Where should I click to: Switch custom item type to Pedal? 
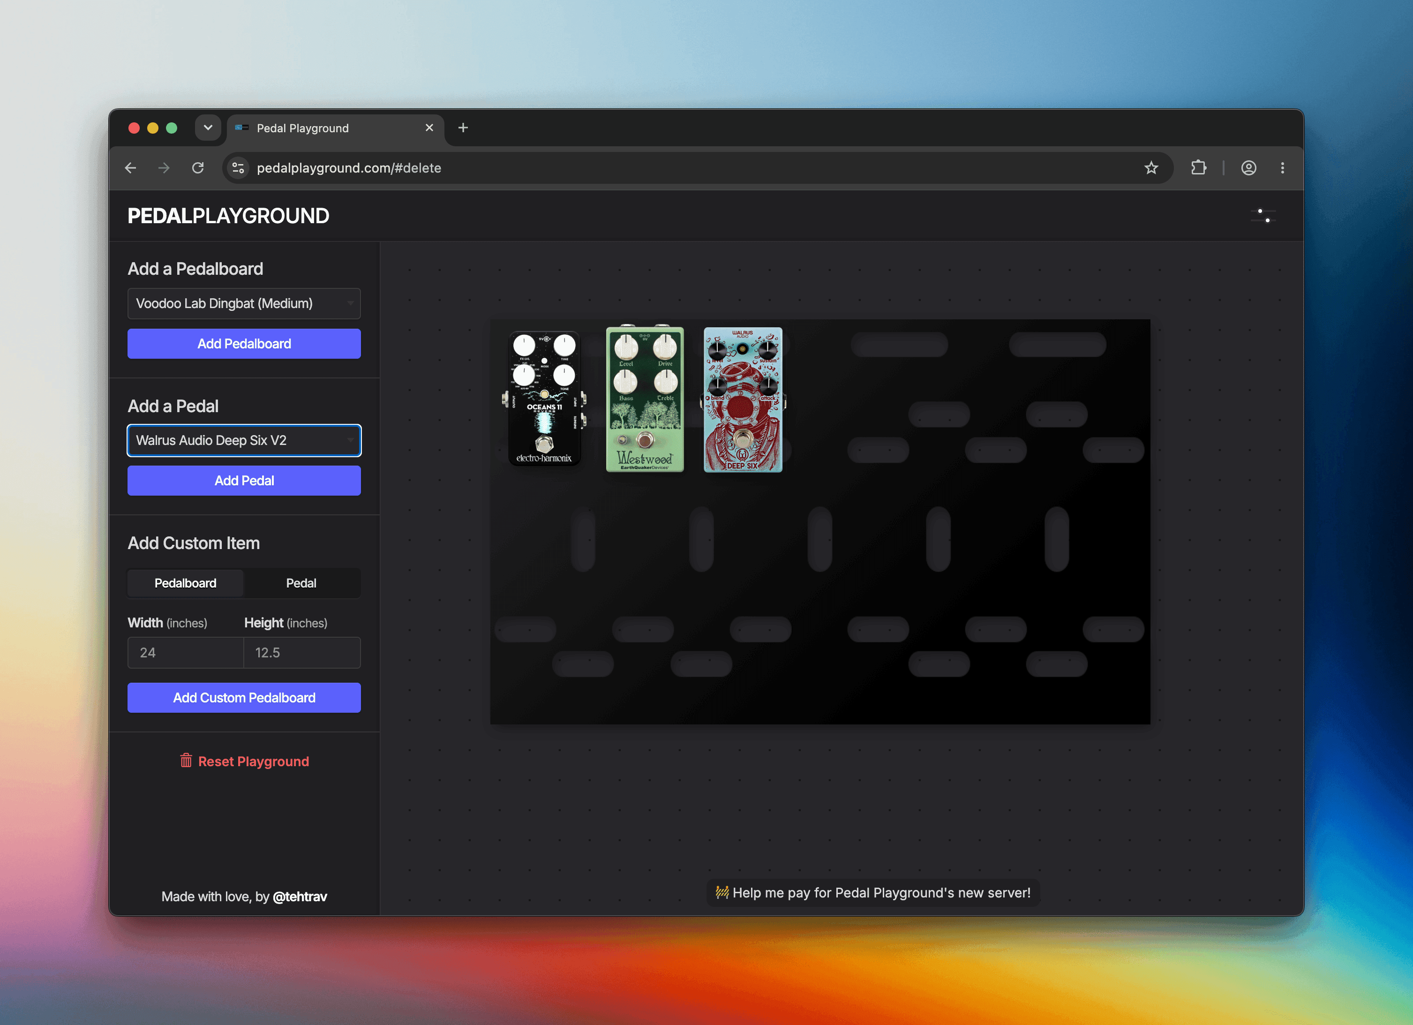pyautogui.click(x=301, y=583)
